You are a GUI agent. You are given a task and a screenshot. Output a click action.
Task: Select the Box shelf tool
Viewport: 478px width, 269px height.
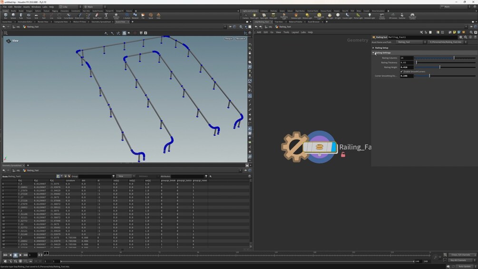point(6,16)
